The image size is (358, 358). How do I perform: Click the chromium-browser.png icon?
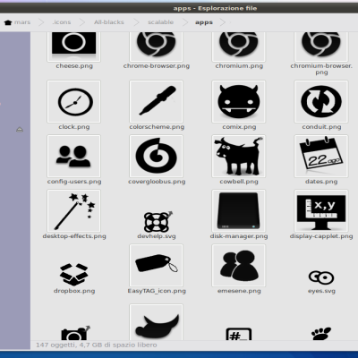click(x=321, y=47)
